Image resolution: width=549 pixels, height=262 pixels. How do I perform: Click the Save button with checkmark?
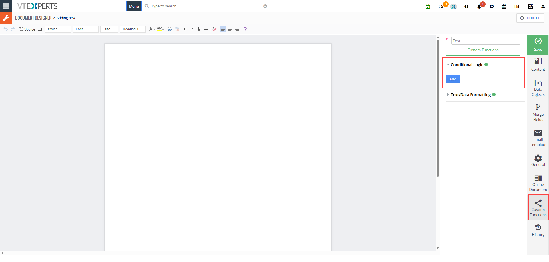538,45
